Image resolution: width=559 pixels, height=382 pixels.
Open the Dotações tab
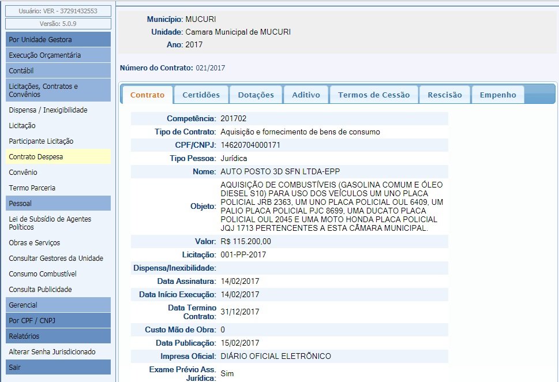coord(256,95)
